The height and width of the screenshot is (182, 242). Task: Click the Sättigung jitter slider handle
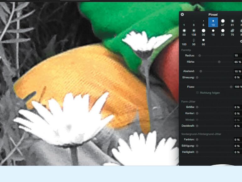tap(197, 146)
